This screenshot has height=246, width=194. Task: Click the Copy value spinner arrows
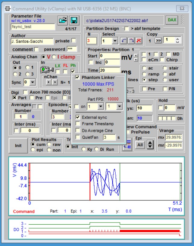177,40
